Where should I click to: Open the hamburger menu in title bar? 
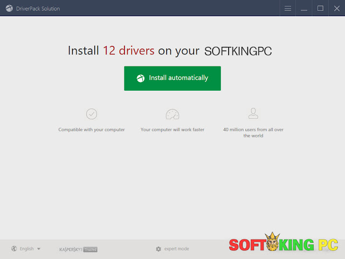(287, 9)
